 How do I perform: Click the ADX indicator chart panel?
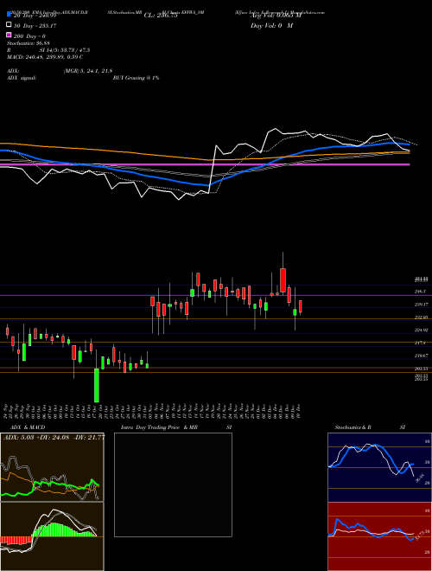coord(52,467)
